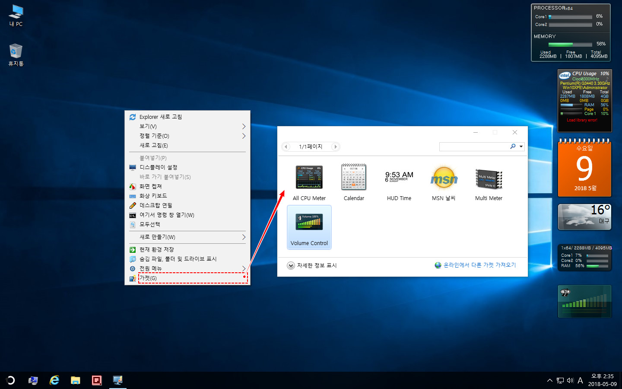The height and width of the screenshot is (389, 622).
Task: Expand arrow next to 전원 메뉴
Action: [x=244, y=268]
